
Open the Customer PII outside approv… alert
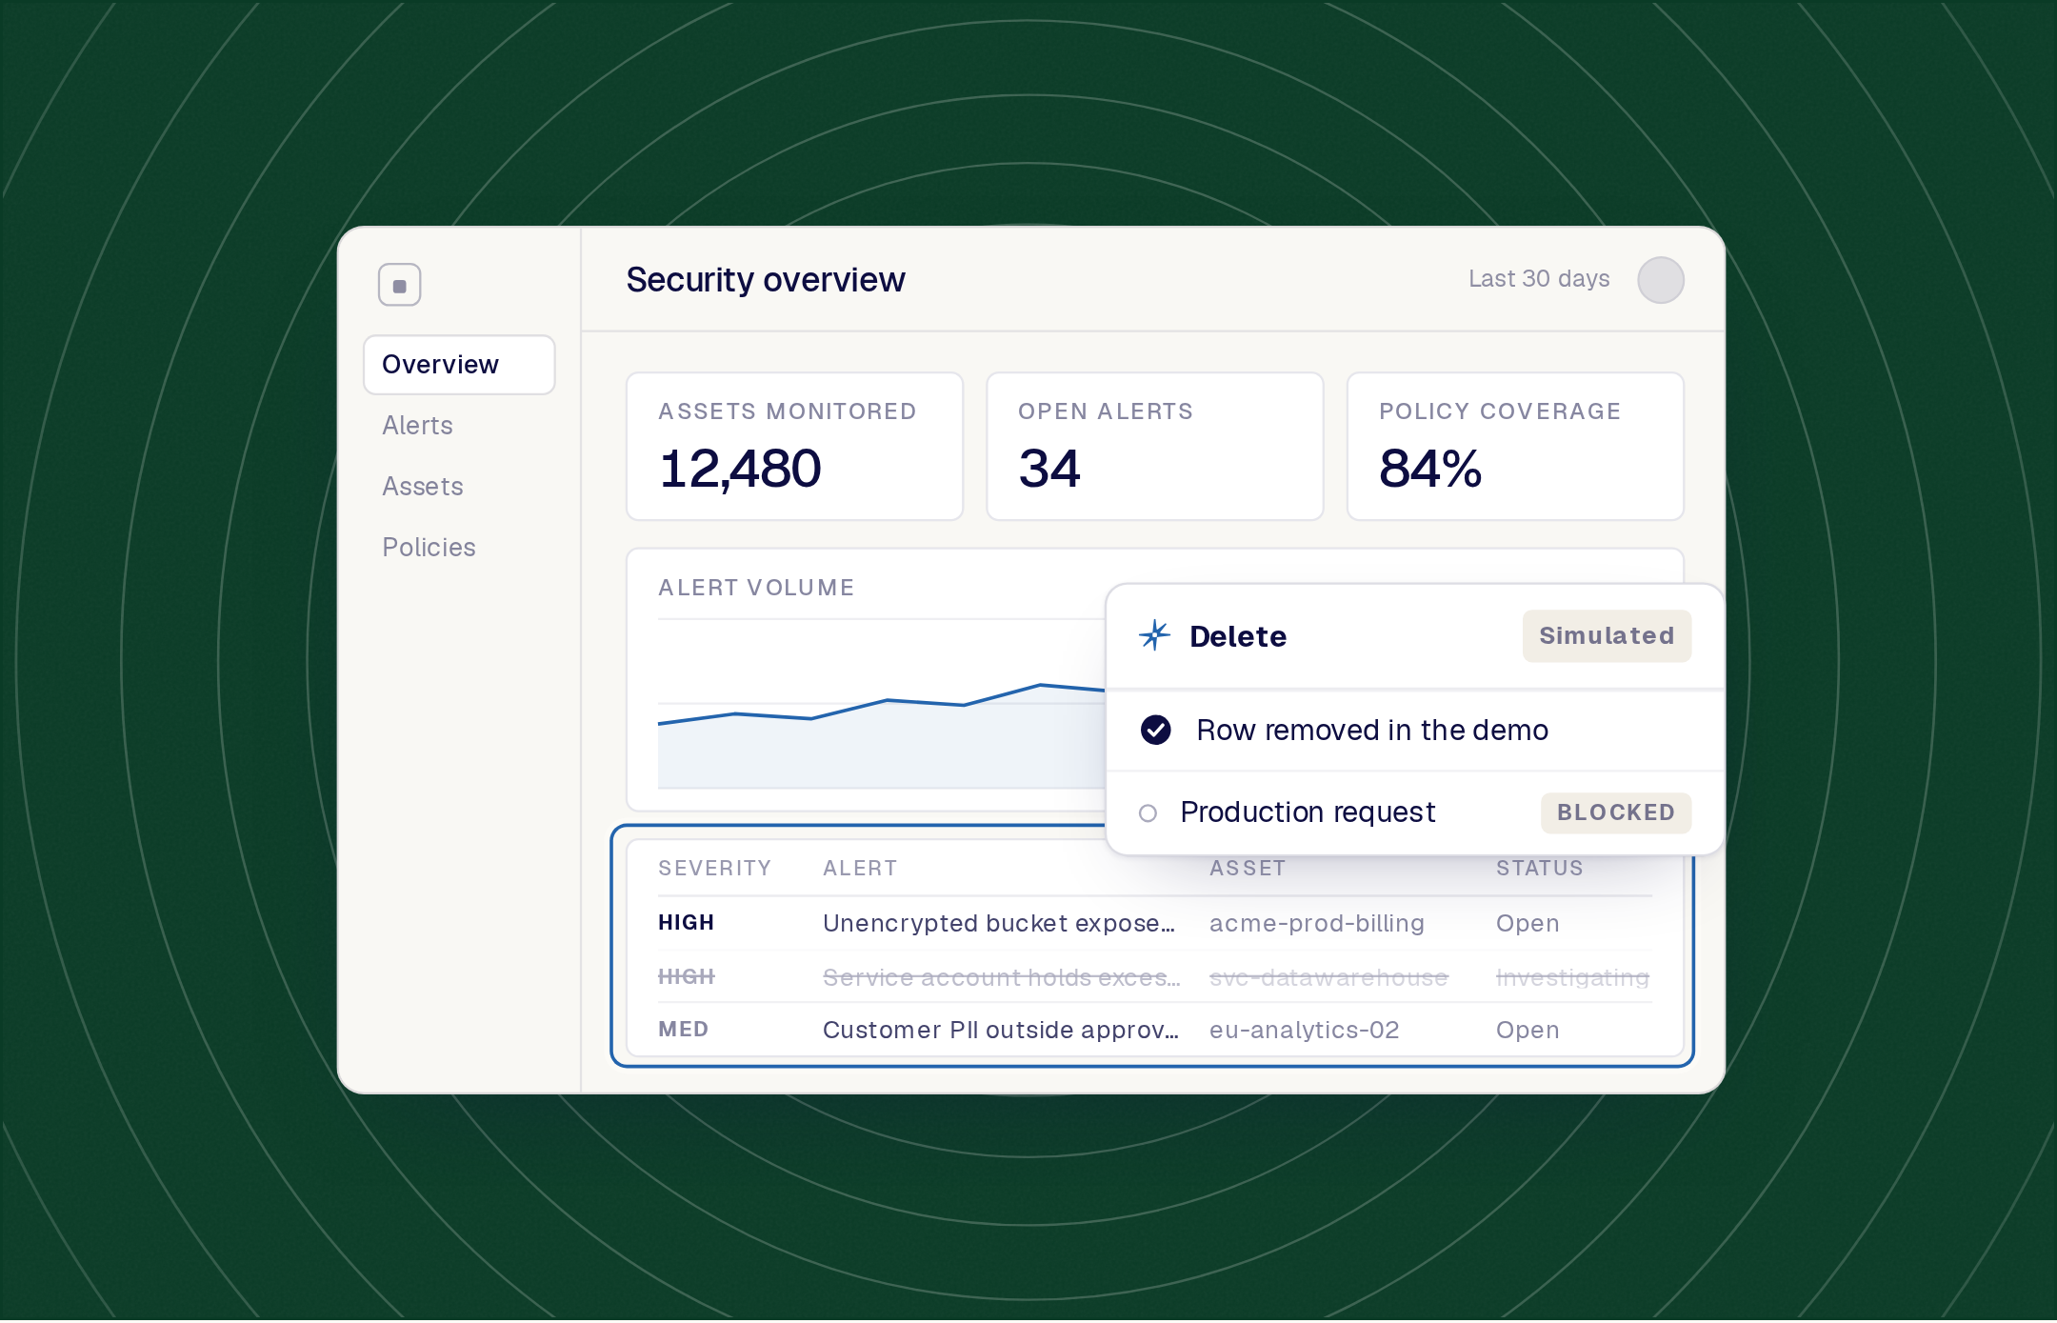coord(1000,1030)
